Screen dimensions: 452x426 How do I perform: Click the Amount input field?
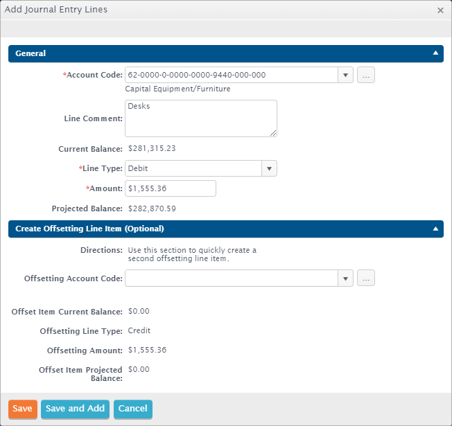click(171, 188)
